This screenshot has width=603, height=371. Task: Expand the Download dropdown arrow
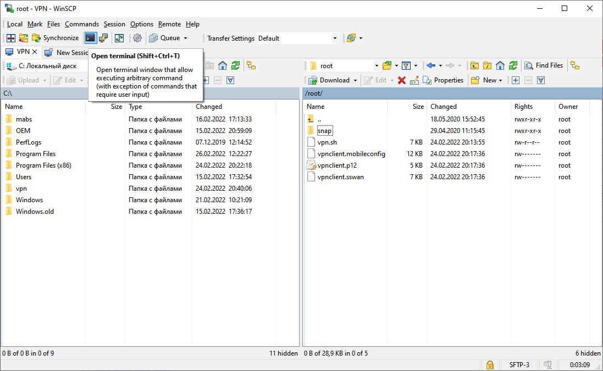click(355, 80)
